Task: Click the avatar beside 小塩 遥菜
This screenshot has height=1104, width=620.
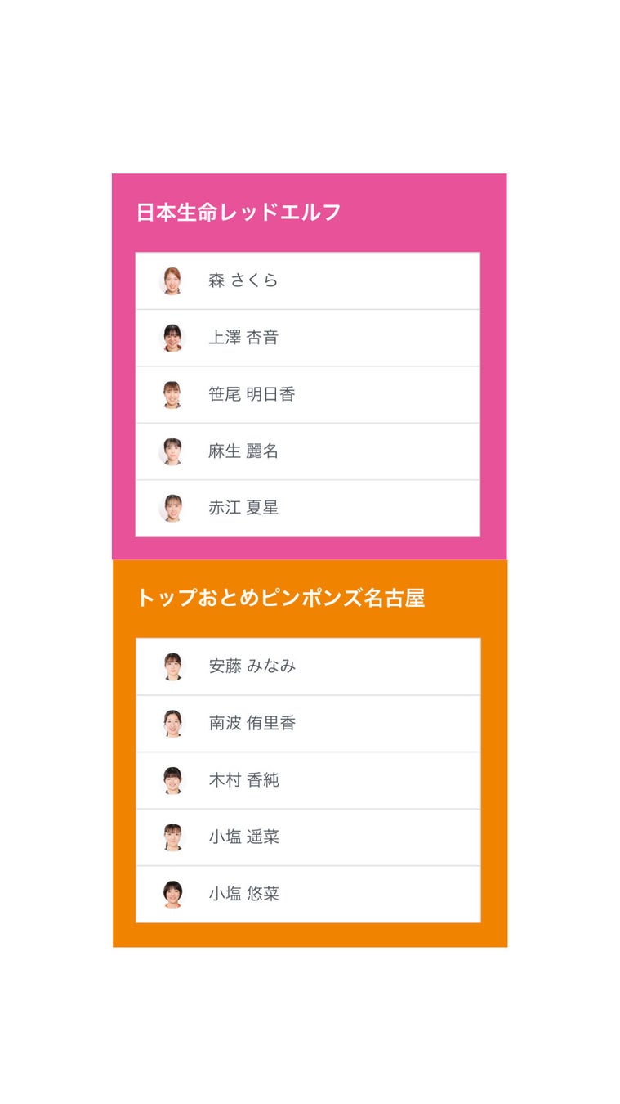Action: [x=172, y=837]
